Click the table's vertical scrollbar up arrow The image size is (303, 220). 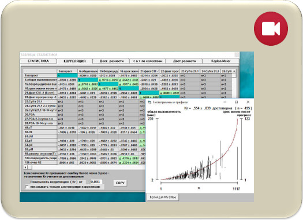point(234,71)
